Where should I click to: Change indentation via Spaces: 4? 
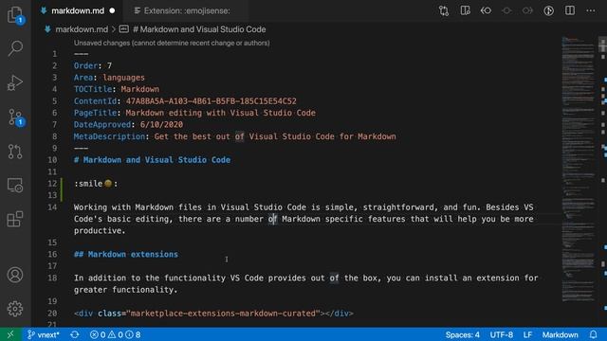[462, 334]
